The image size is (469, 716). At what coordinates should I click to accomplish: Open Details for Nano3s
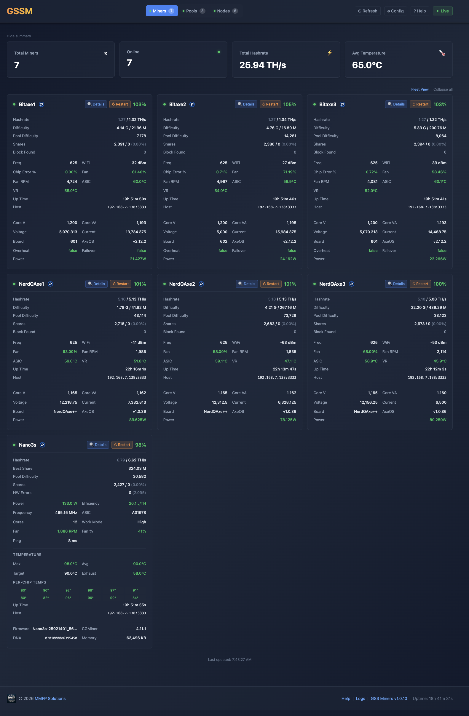point(98,445)
